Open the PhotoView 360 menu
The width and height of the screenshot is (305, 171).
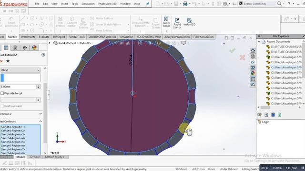[x=107, y=4]
